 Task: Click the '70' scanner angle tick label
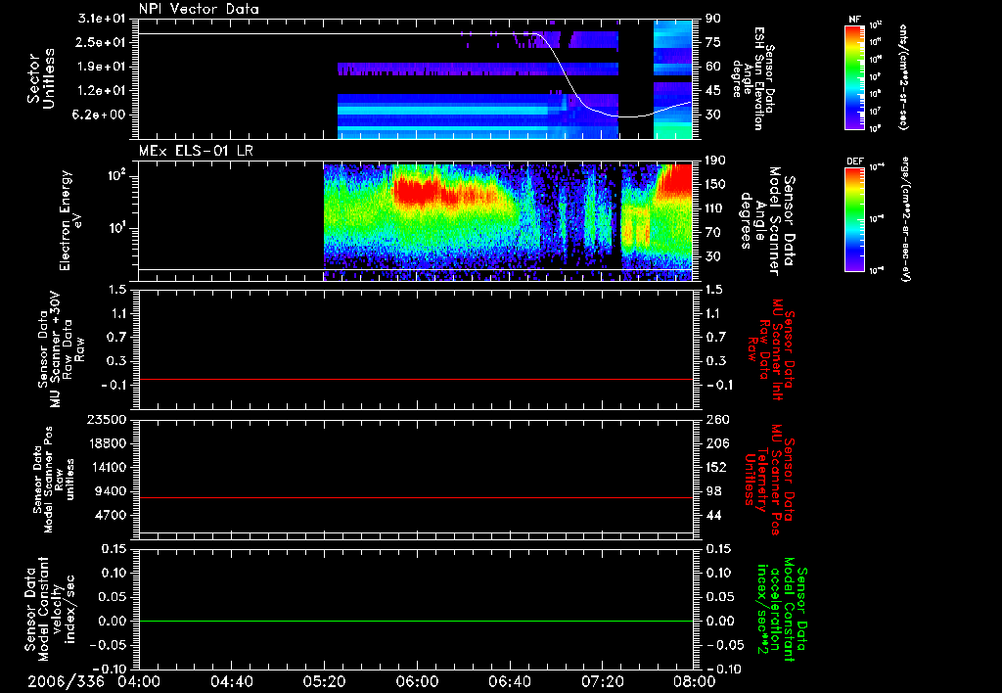tap(712, 233)
